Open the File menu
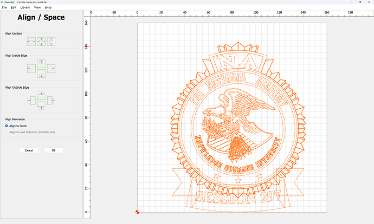The height and width of the screenshot is (224, 374). point(4,8)
